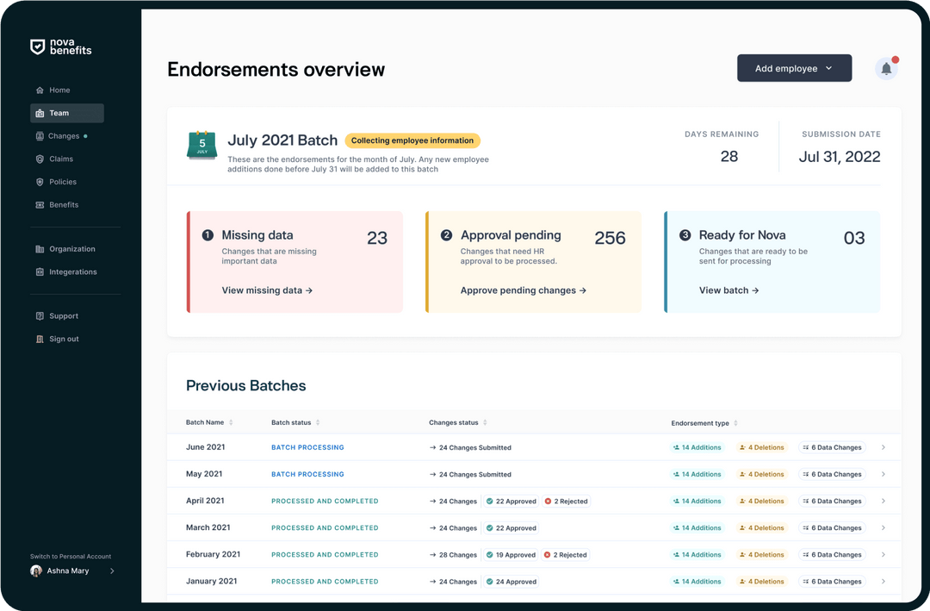930x611 pixels.
Task: Click the Organization building icon
Action: [x=40, y=249]
